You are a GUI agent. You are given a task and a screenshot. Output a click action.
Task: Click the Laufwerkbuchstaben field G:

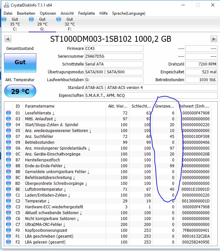coord(114,80)
